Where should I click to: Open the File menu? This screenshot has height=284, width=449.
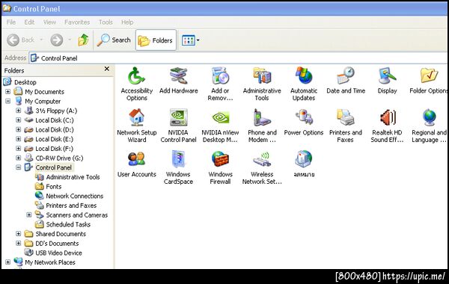(11, 22)
